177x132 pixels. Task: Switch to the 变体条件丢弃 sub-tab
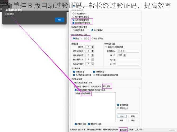point(96,87)
